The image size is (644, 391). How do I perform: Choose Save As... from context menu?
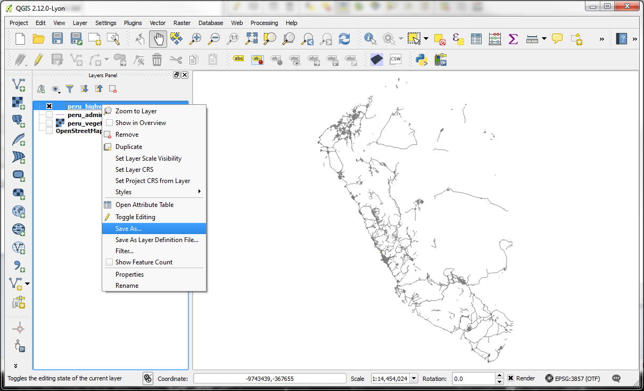tap(129, 229)
